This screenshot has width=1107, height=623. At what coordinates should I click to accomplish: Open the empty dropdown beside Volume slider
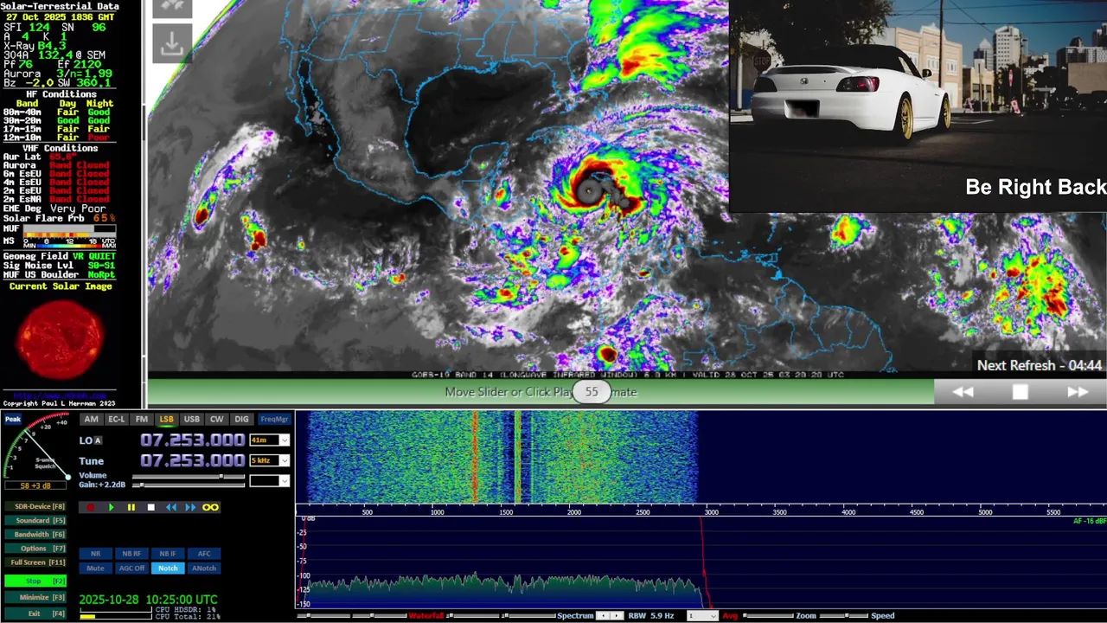(269, 480)
